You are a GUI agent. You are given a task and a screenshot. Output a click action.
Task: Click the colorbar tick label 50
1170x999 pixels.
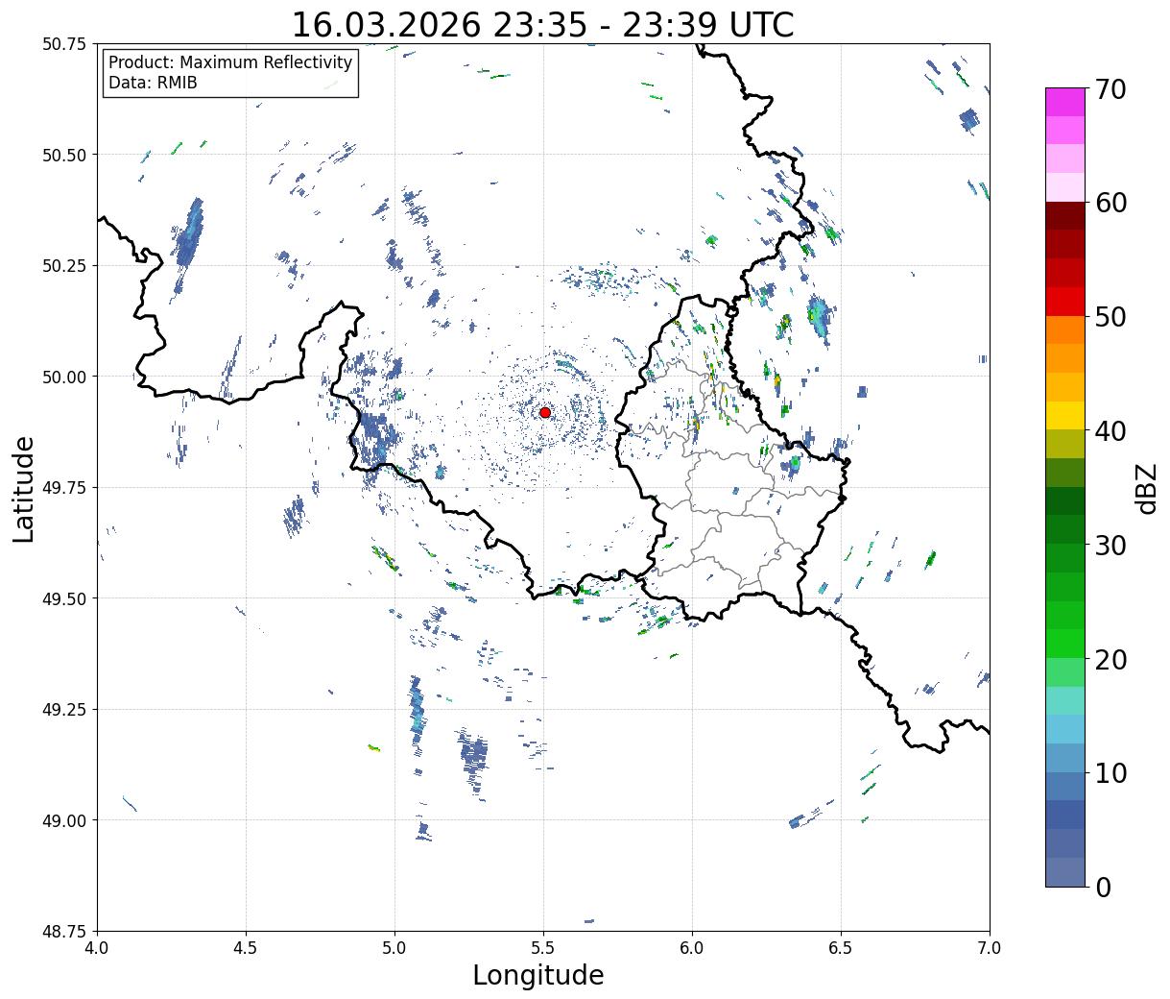pos(1110,317)
